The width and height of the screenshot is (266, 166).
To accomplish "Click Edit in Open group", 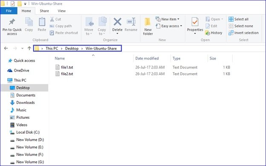I will [211, 26].
